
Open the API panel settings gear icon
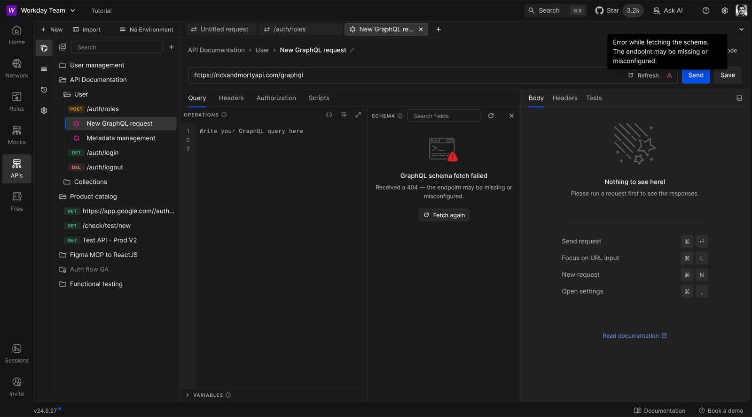tap(44, 111)
